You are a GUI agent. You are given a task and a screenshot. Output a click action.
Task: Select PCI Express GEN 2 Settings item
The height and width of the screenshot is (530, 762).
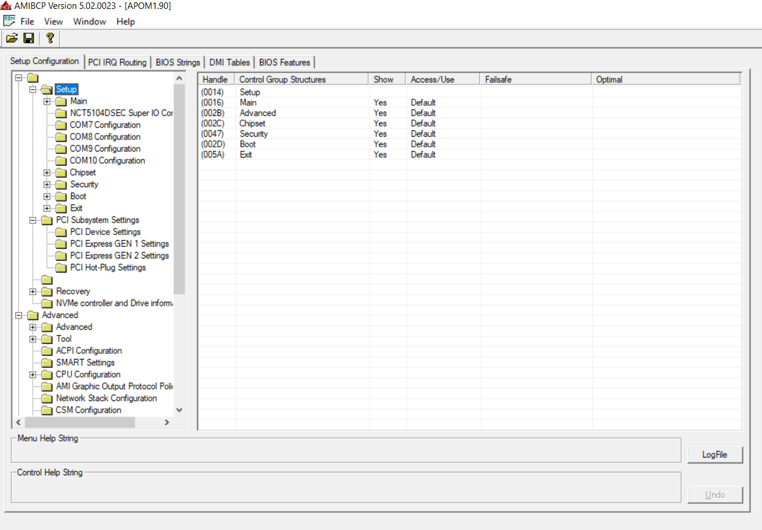pyautogui.click(x=120, y=256)
